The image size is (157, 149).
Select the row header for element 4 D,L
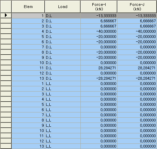[6, 31]
